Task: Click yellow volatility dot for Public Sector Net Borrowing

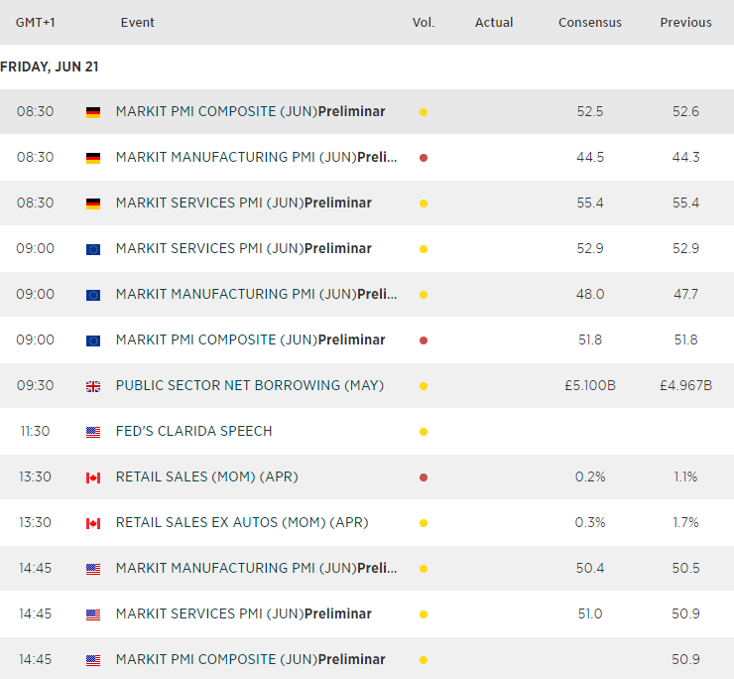Action: 424,386
